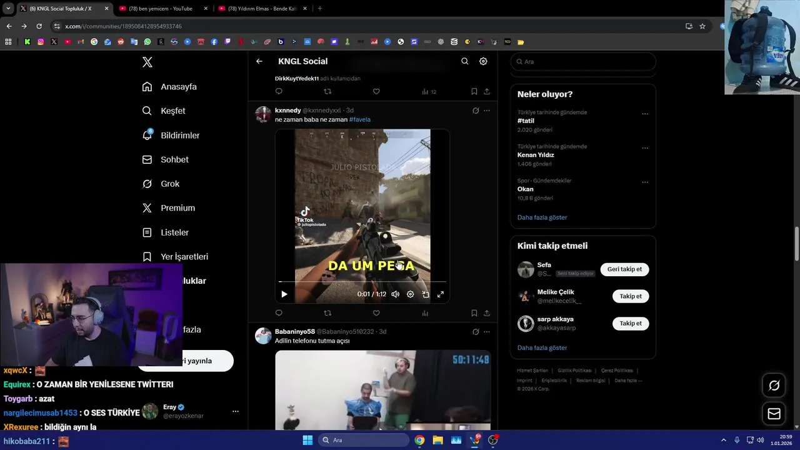
Task: Open the apps grid in bookmarks bar
Action: click(8, 42)
